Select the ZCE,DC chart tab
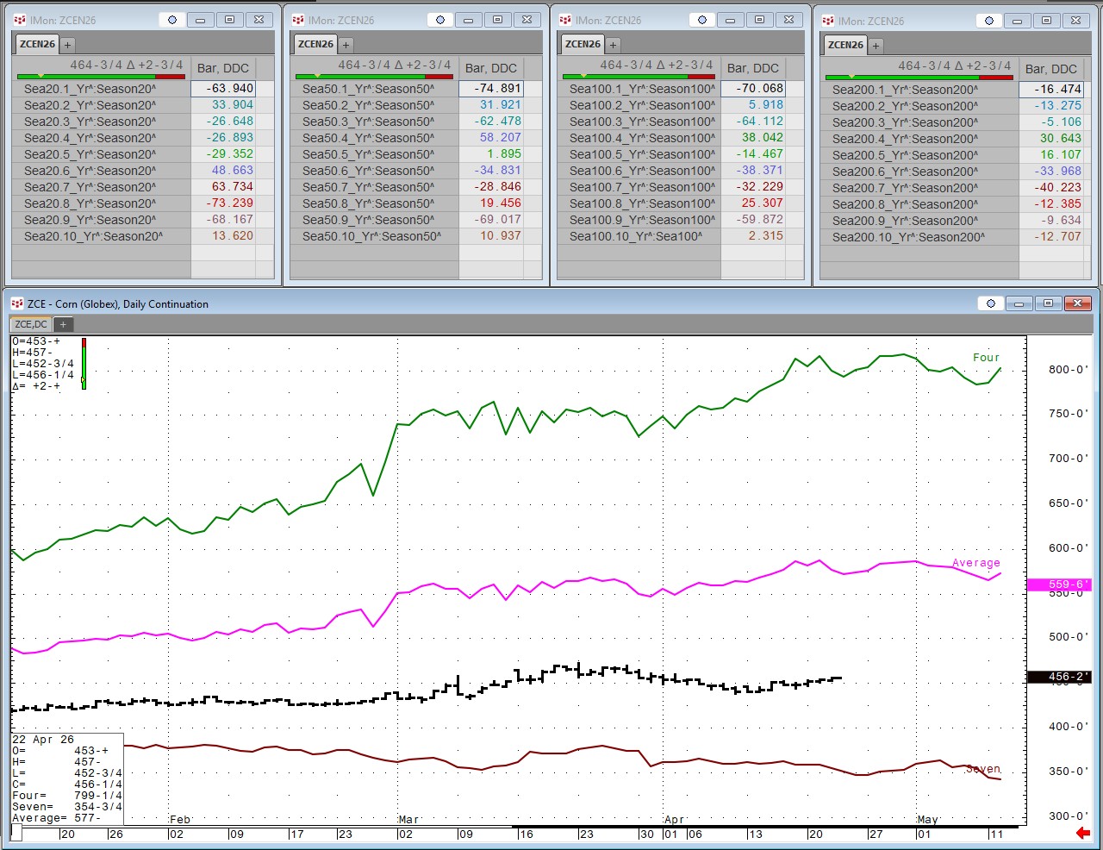 click(31, 324)
